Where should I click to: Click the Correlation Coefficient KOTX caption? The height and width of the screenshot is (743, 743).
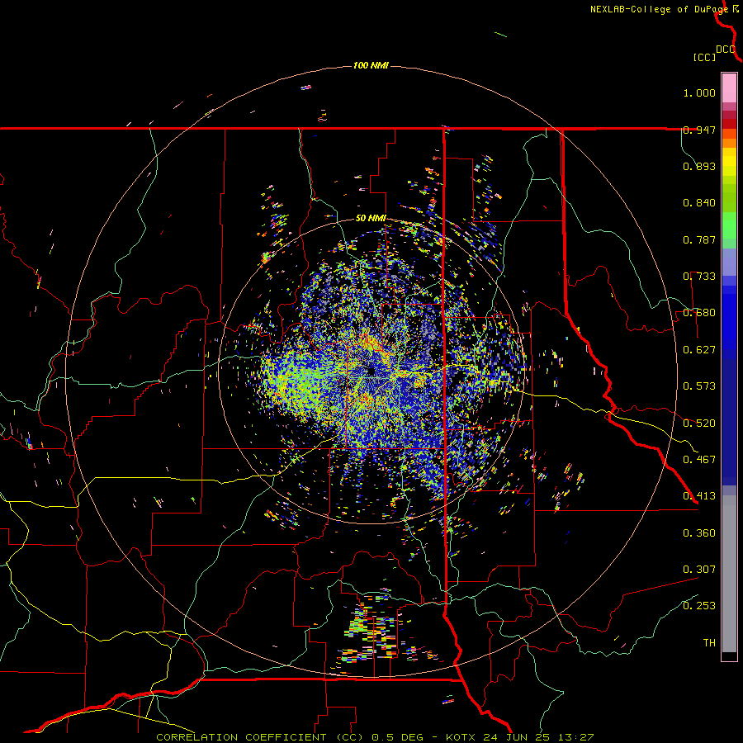pos(375,737)
